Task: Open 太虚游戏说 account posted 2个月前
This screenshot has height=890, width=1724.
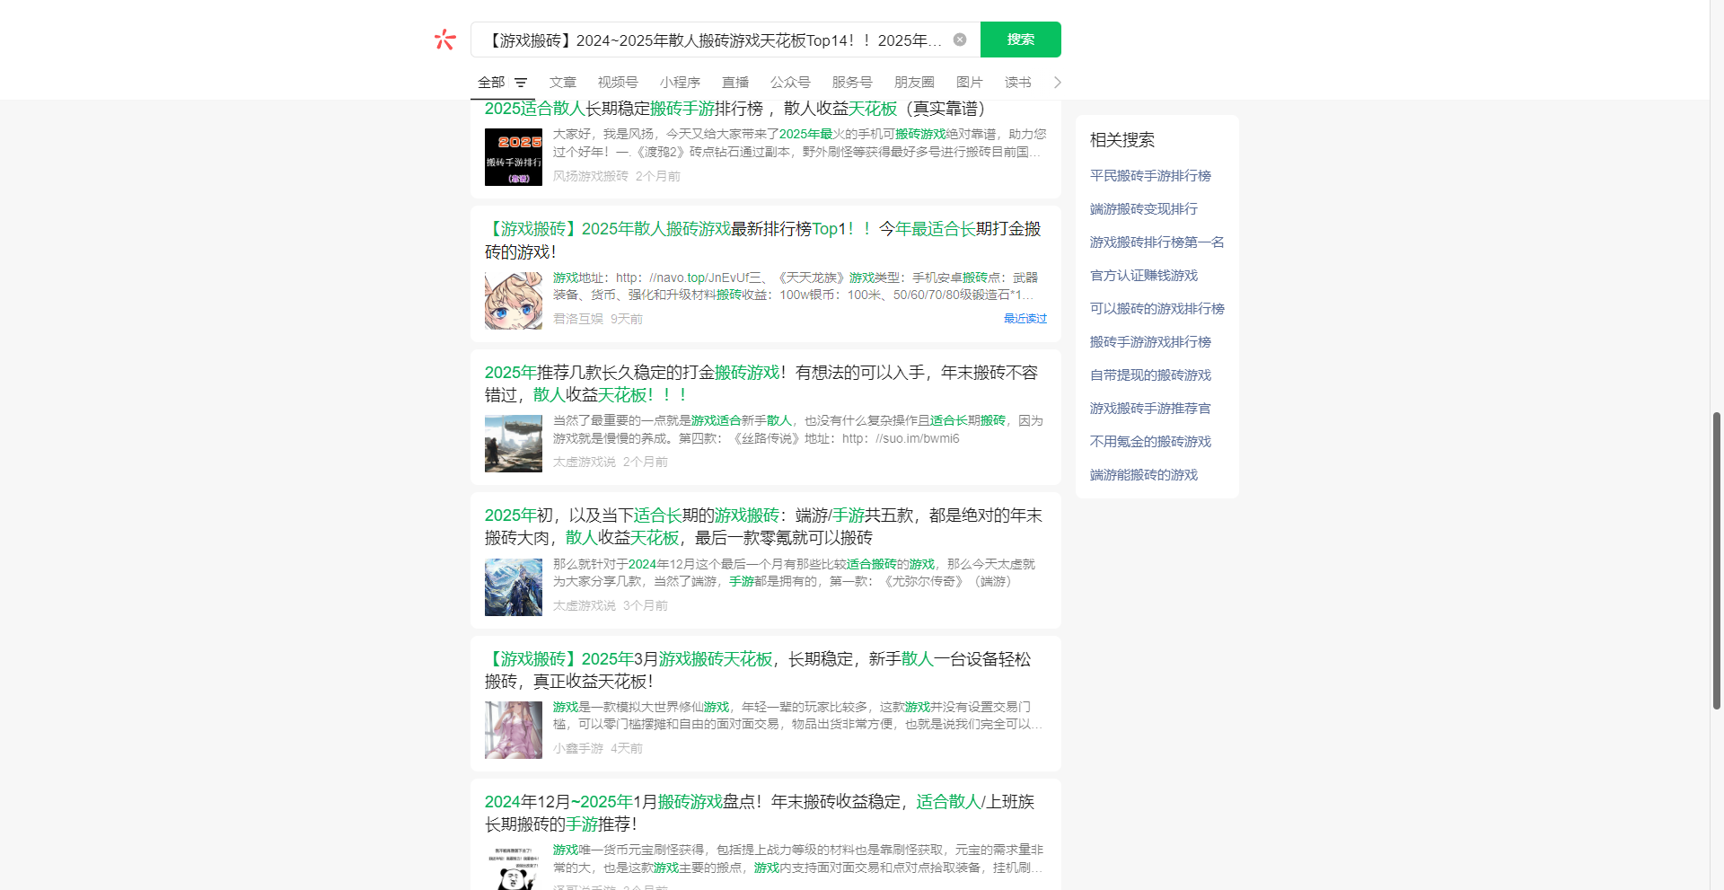Action: [x=585, y=462]
